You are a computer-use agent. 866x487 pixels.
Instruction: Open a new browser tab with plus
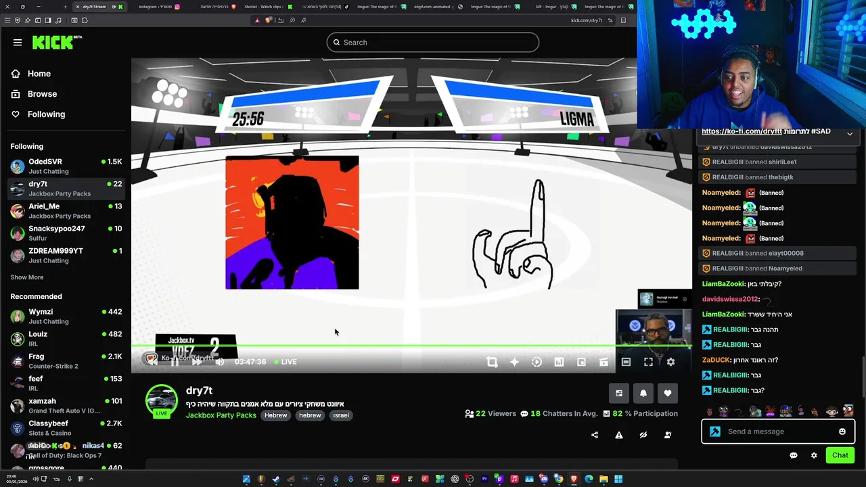(65, 7)
